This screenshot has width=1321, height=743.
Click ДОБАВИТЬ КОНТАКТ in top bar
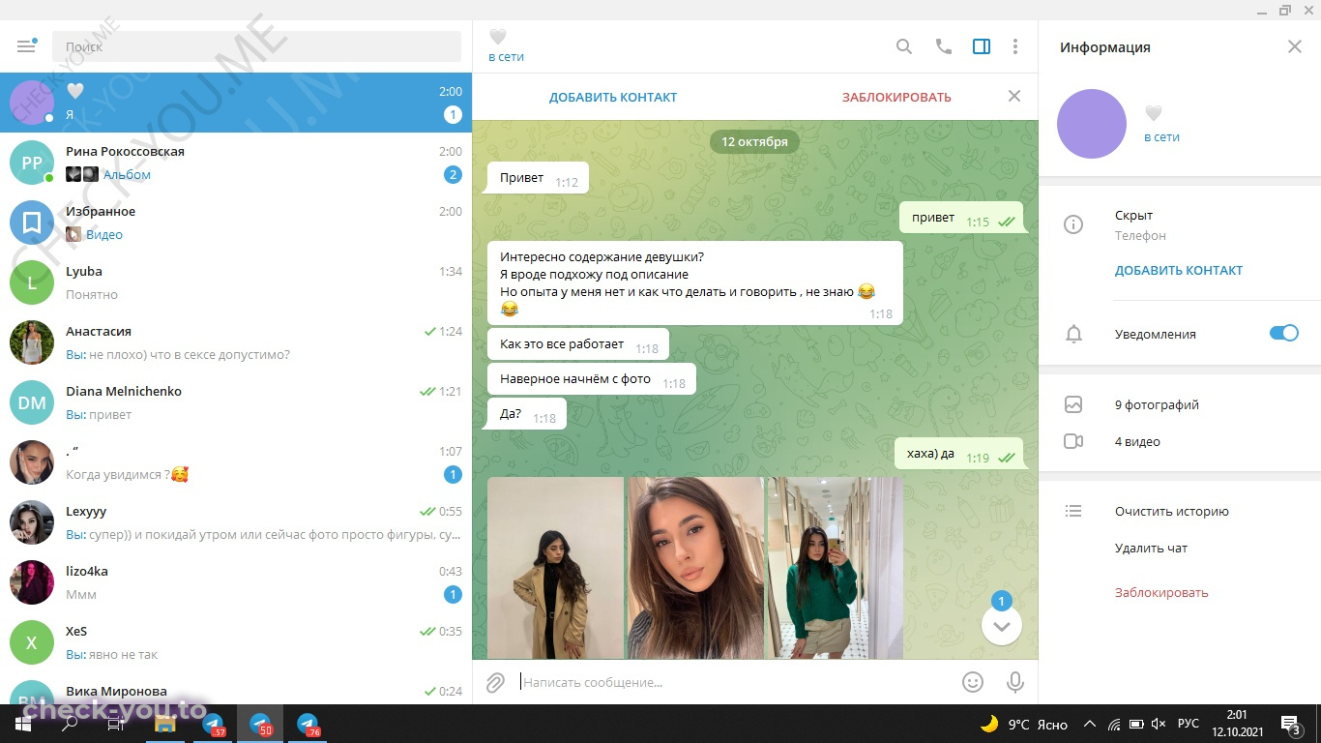click(x=613, y=97)
